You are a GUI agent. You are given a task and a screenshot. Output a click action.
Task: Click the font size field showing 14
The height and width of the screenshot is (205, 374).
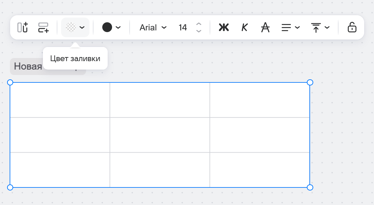(183, 27)
